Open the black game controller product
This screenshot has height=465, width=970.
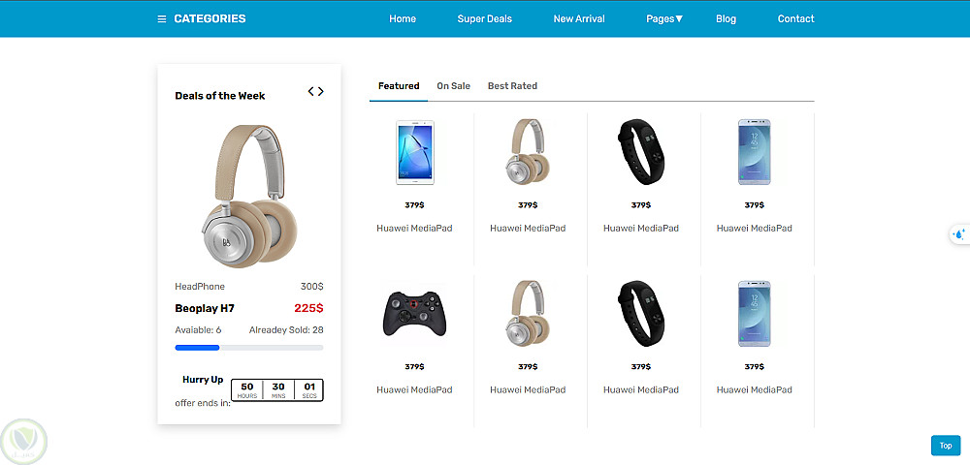414,313
